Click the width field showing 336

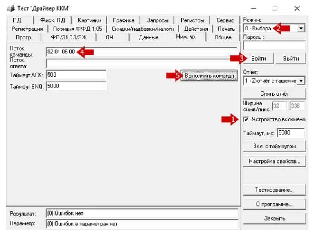297,106
